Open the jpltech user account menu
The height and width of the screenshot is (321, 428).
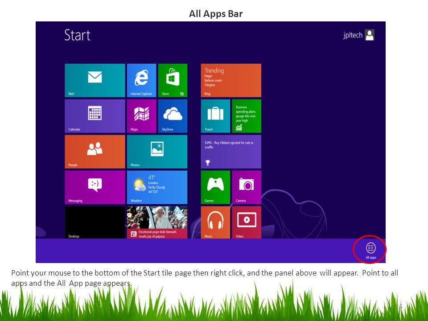[x=358, y=35]
